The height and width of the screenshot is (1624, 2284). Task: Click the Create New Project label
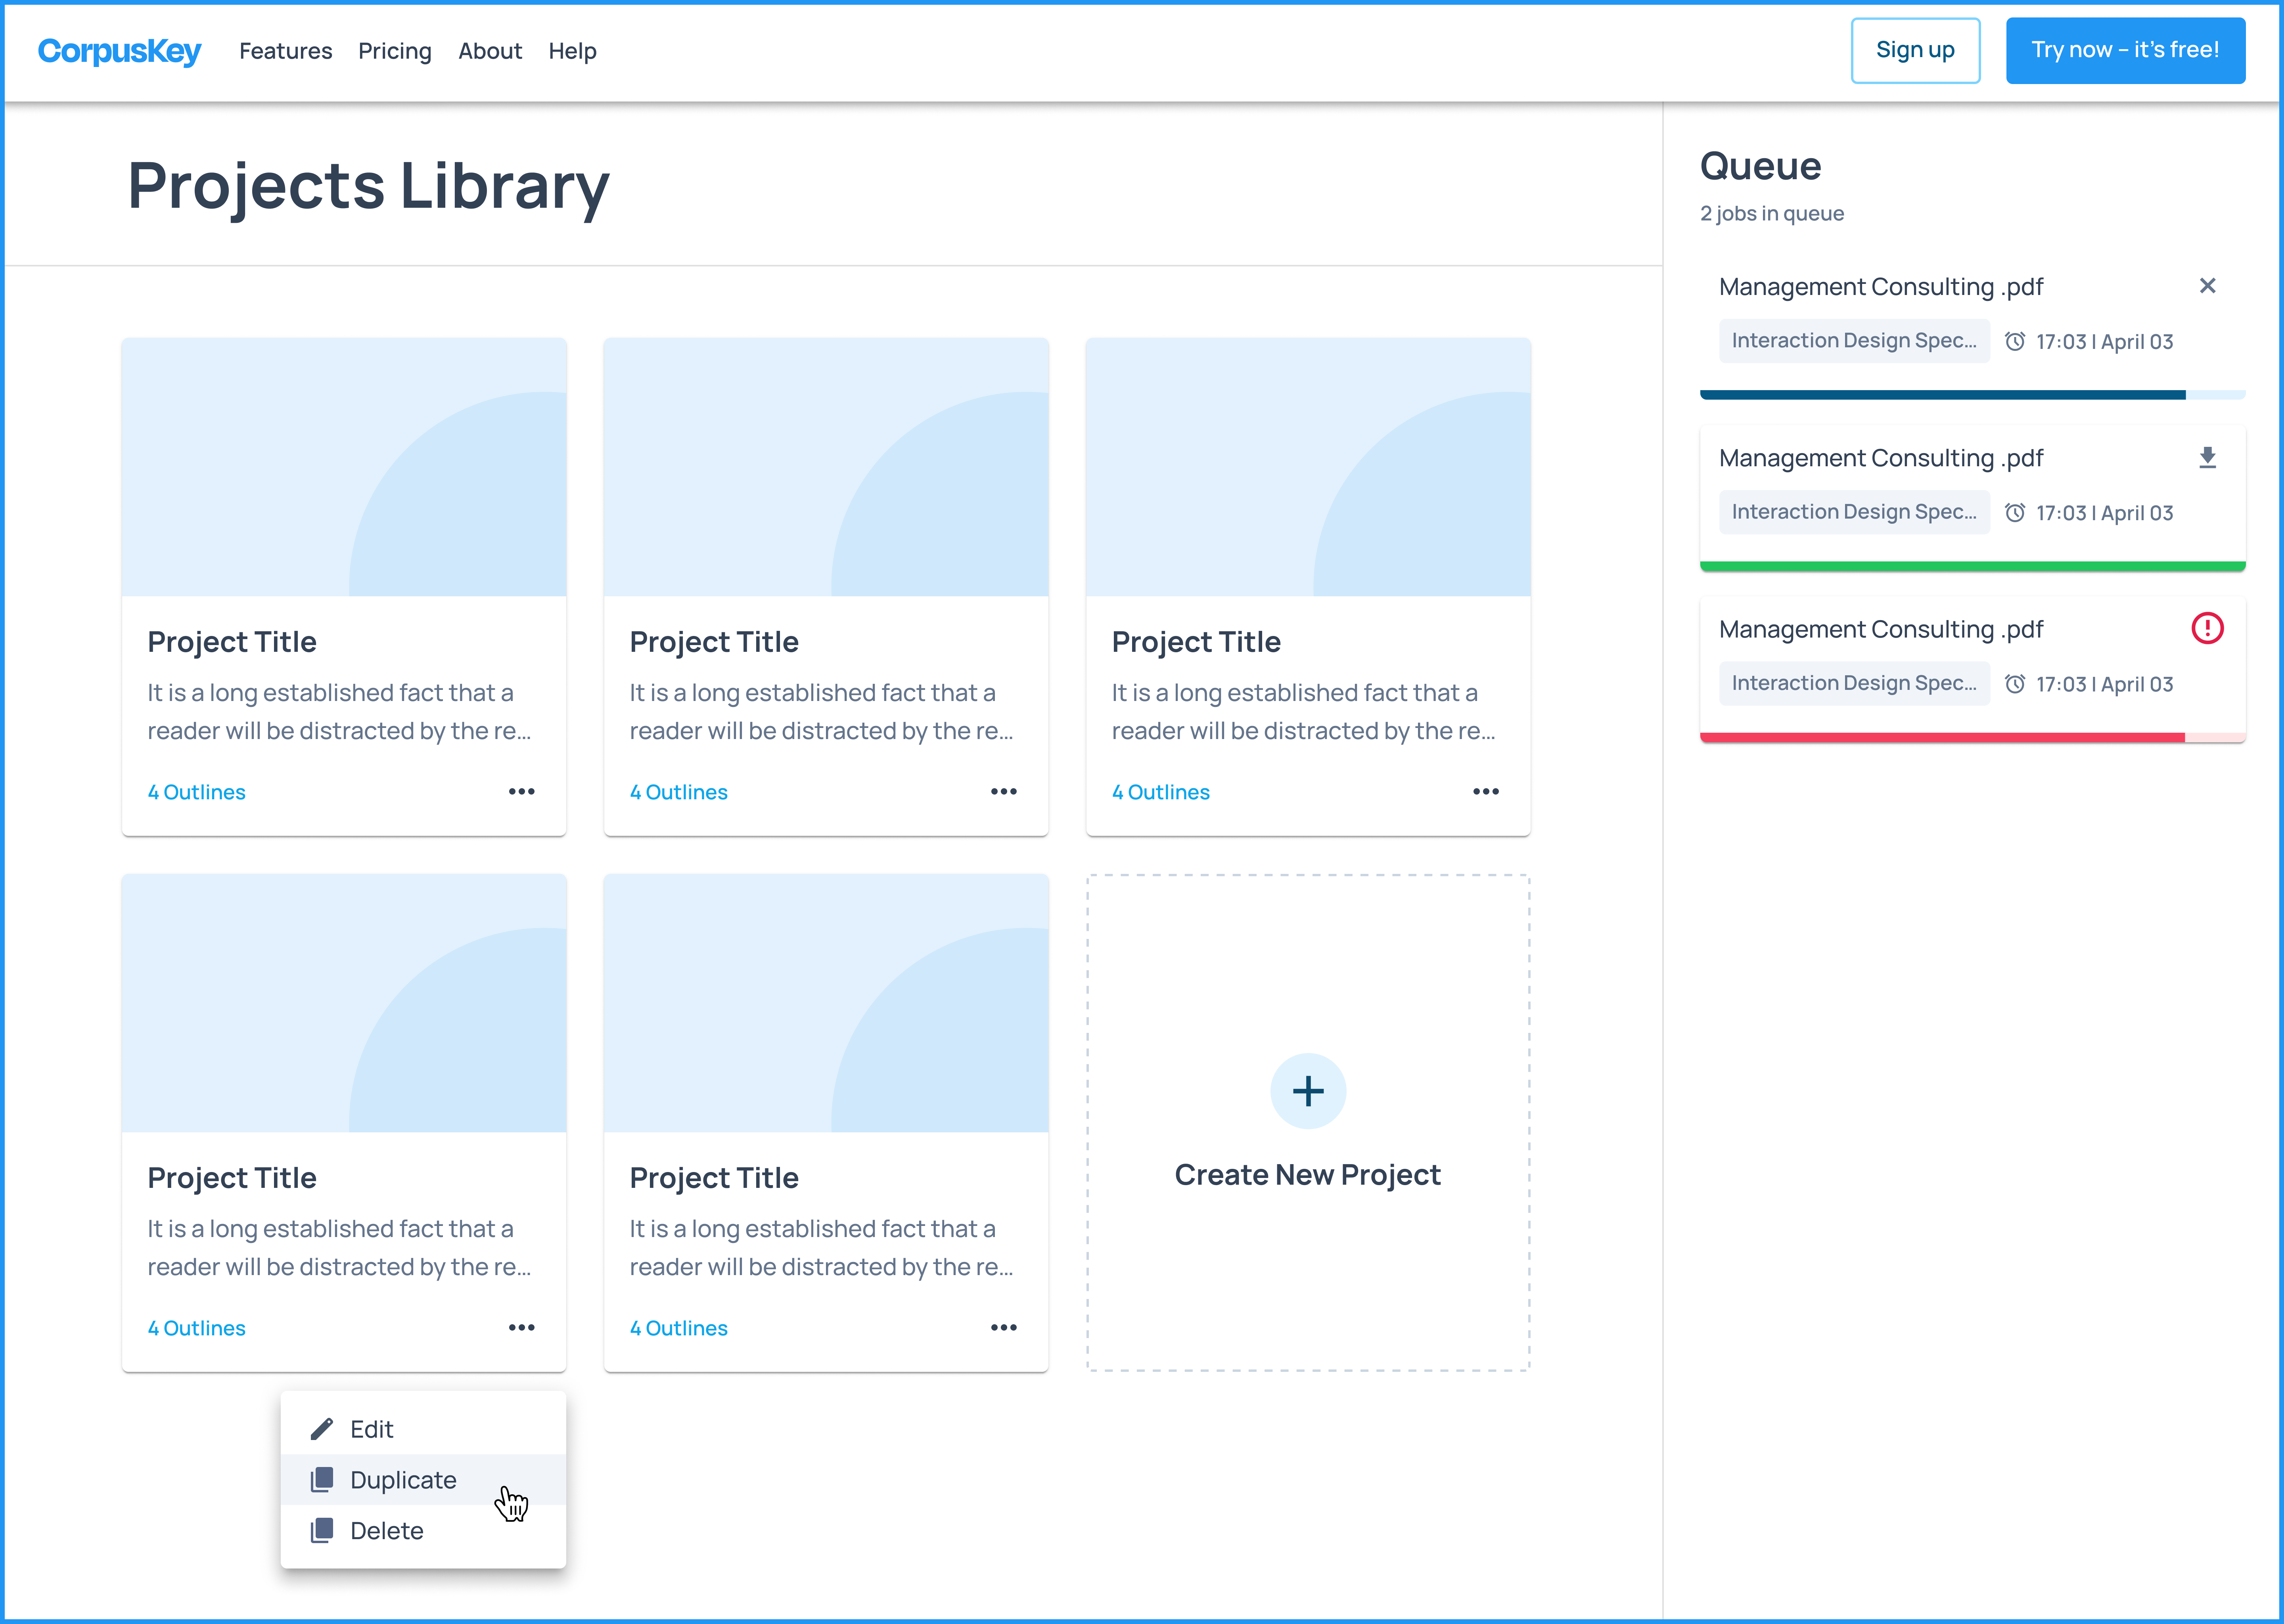pyautogui.click(x=1308, y=1175)
